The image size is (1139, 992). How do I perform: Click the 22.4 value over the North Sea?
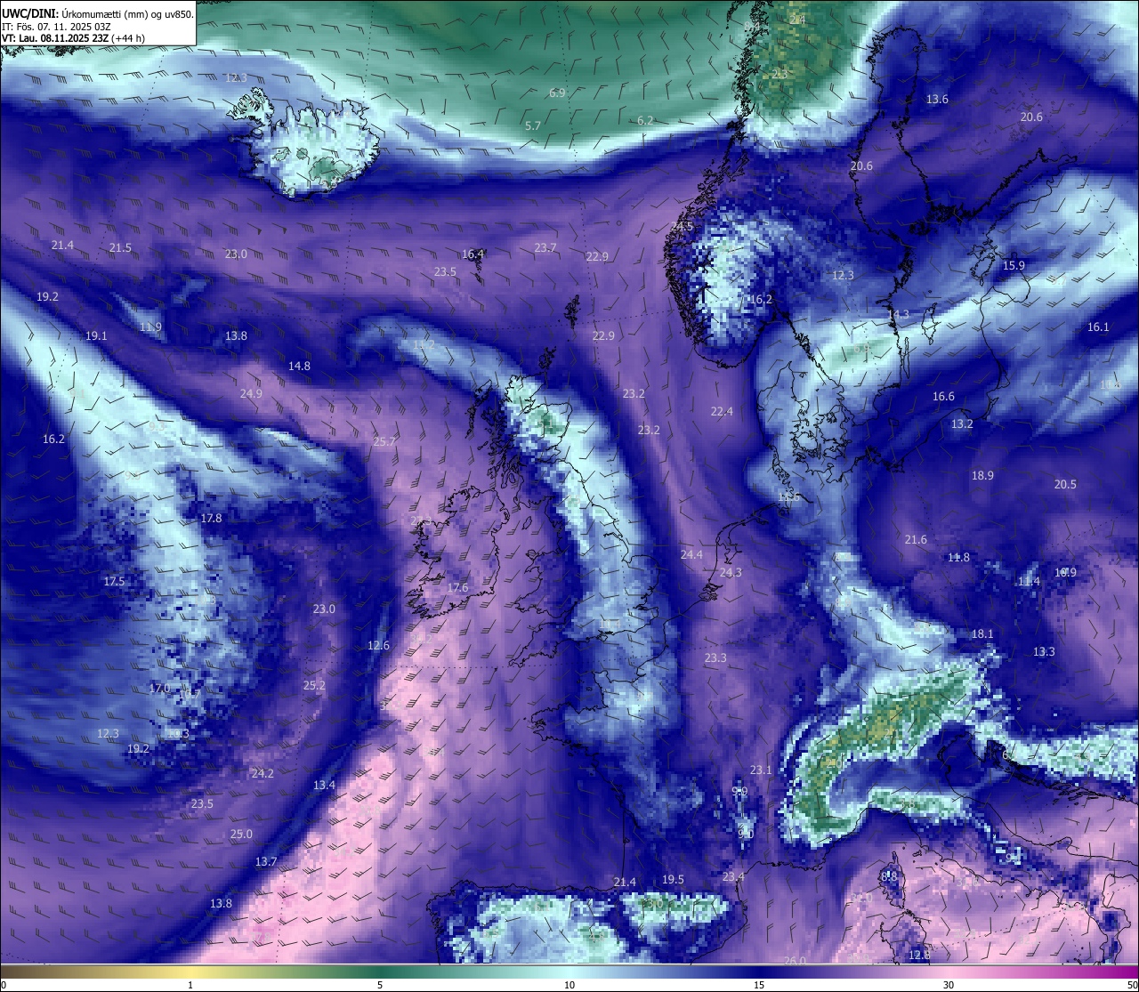pyautogui.click(x=722, y=411)
